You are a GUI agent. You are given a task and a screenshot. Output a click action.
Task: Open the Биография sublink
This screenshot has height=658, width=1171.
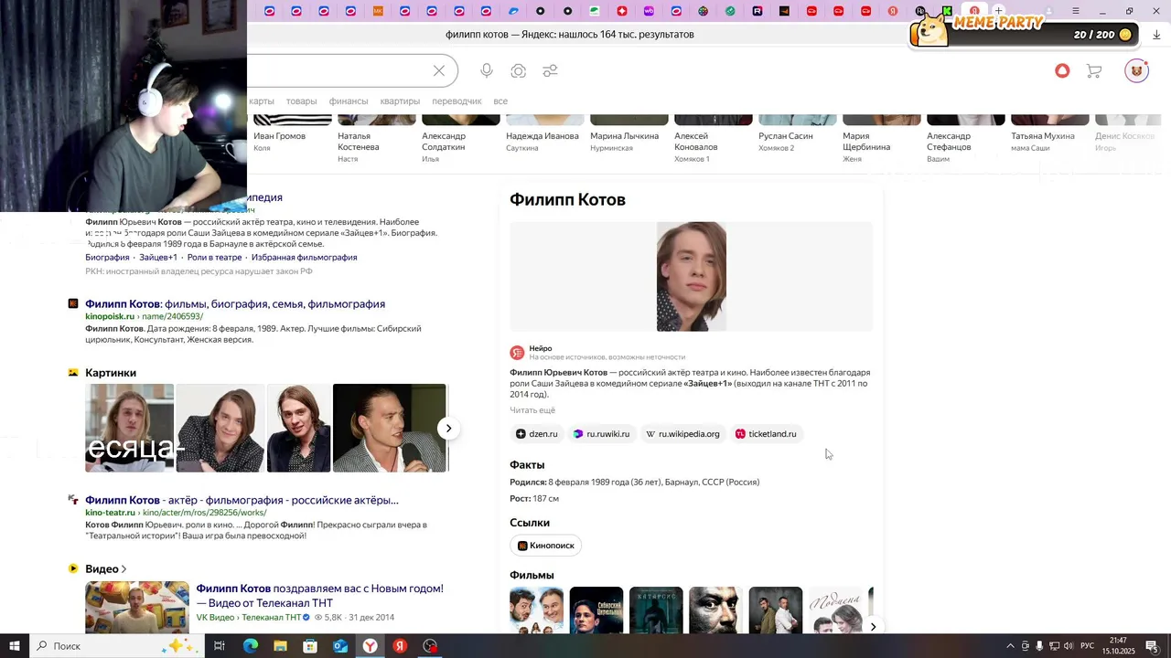click(x=107, y=258)
